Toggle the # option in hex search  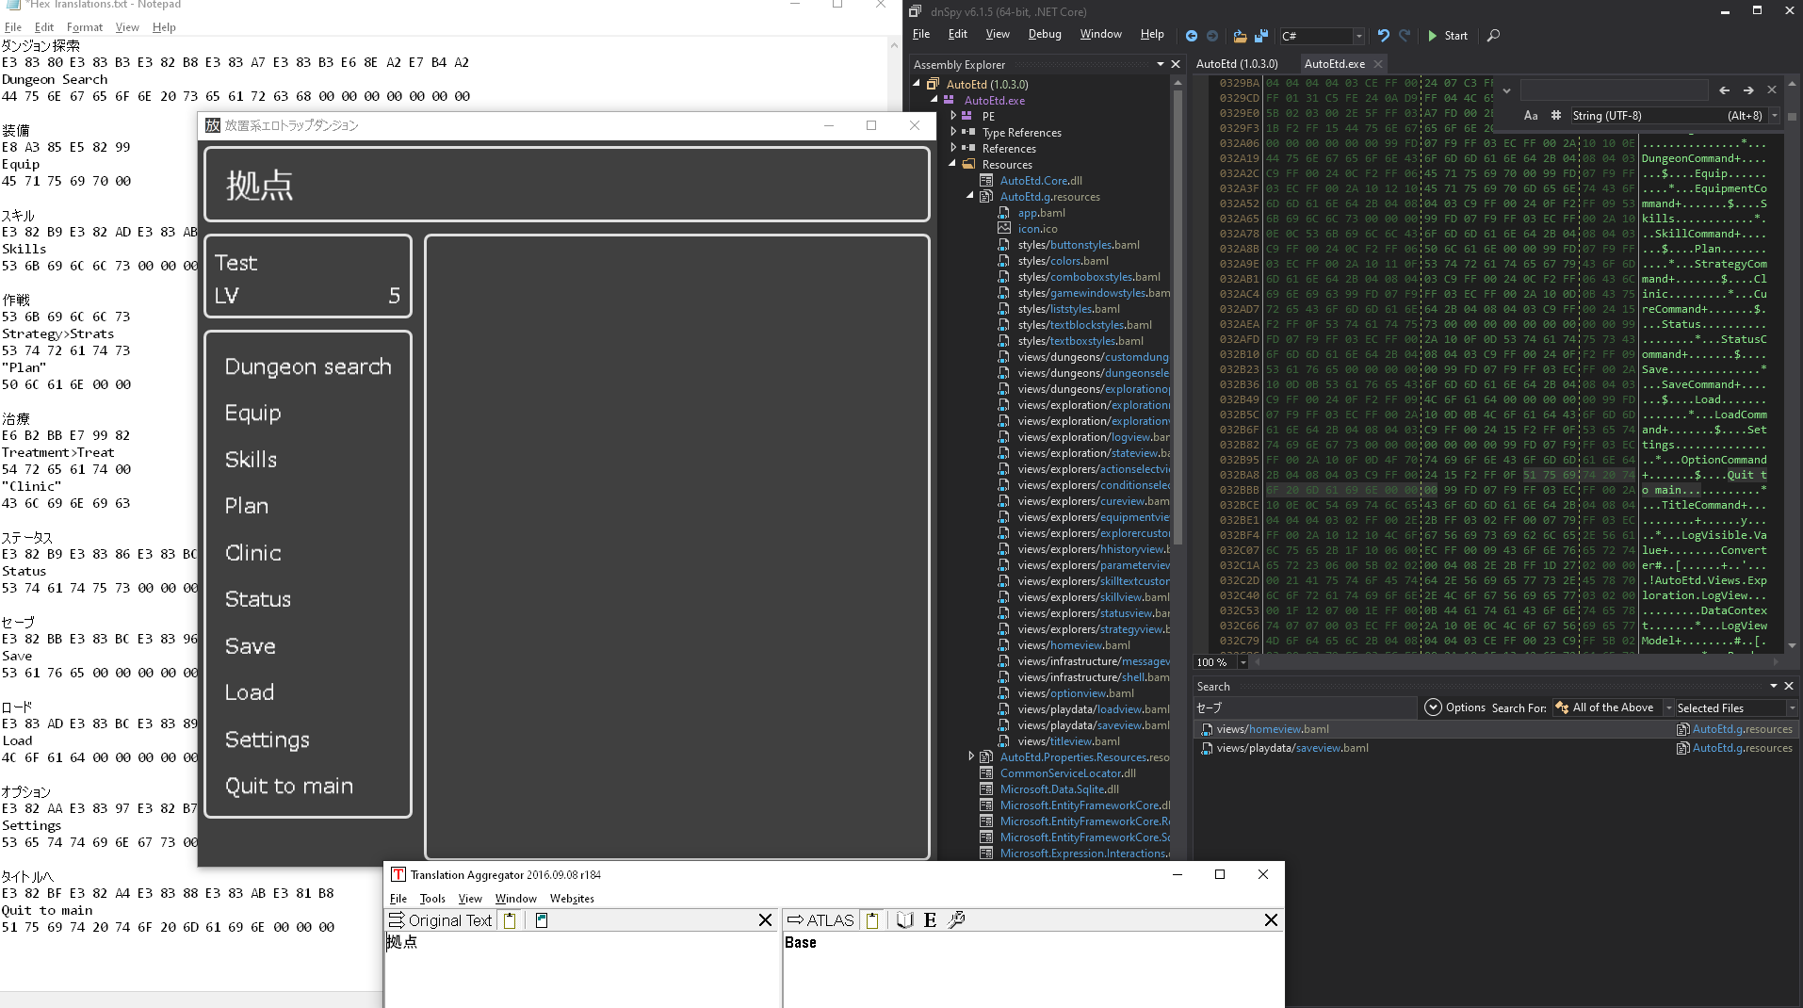pyautogui.click(x=1555, y=116)
